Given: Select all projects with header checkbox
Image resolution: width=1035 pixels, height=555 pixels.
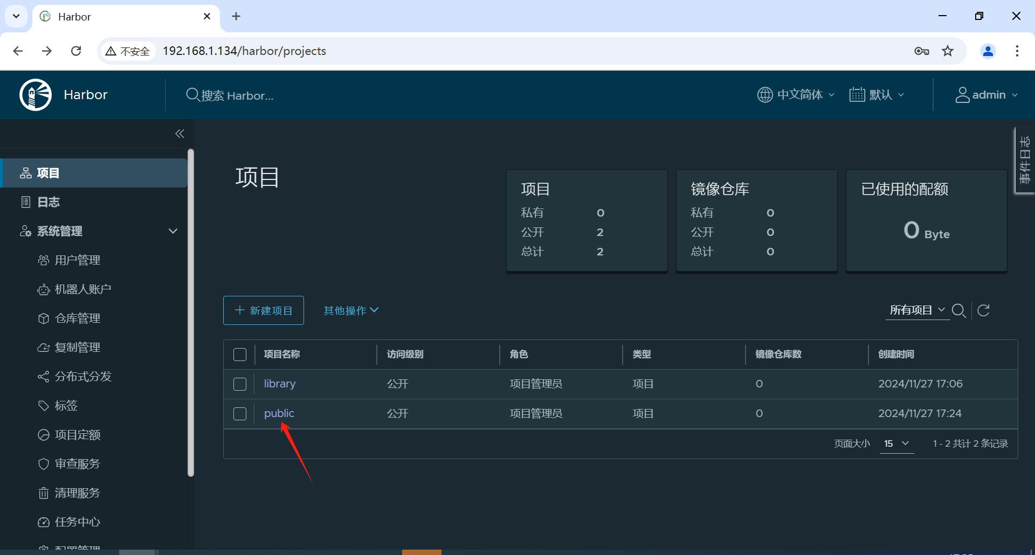Looking at the screenshot, I should pos(240,355).
